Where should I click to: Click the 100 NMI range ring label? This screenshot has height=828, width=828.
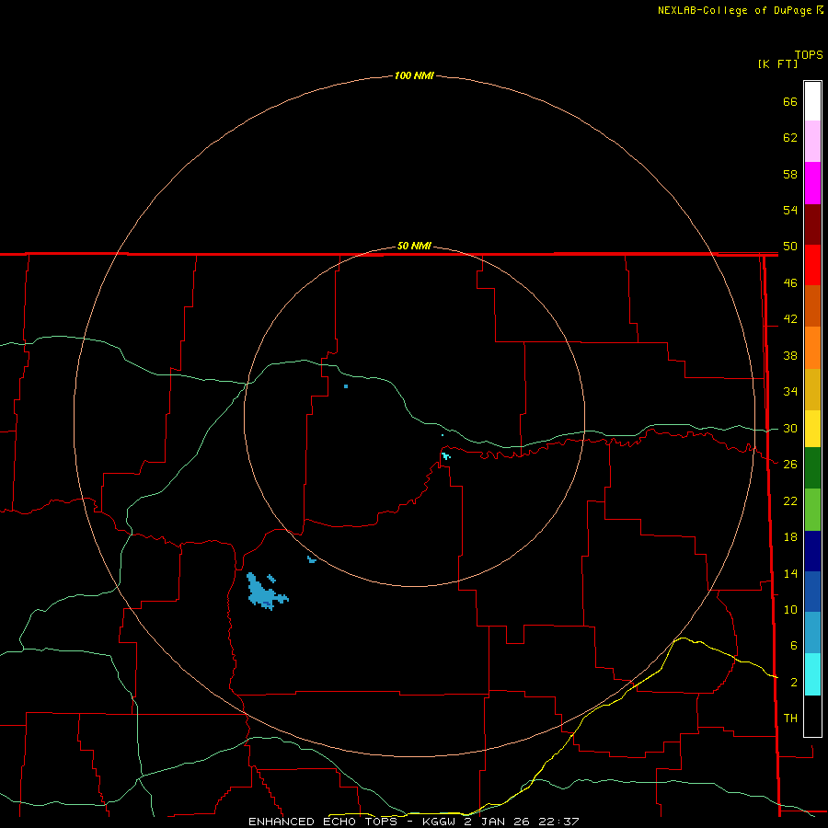click(414, 76)
